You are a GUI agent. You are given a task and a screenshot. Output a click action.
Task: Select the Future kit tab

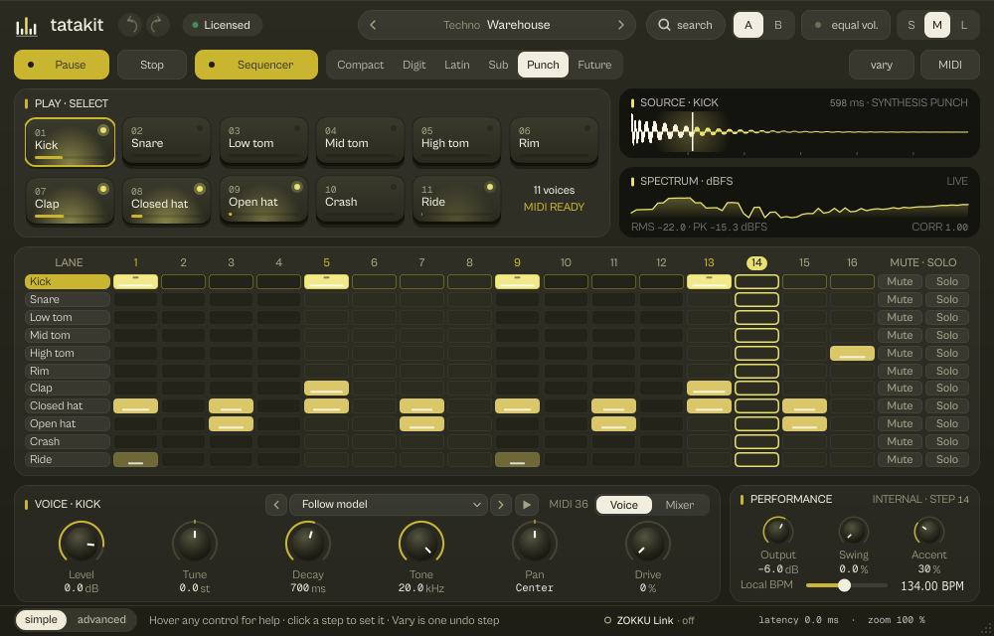coord(594,65)
